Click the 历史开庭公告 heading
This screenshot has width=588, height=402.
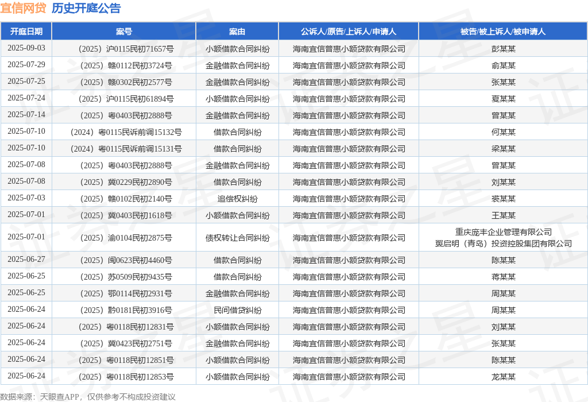pos(86,8)
